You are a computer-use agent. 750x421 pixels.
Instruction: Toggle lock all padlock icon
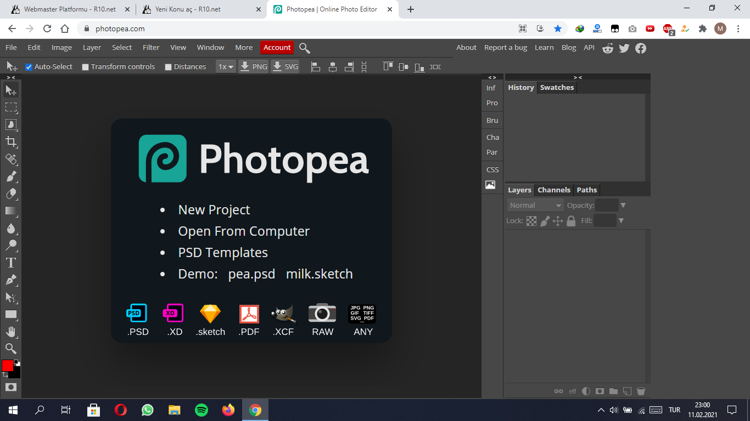571,221
